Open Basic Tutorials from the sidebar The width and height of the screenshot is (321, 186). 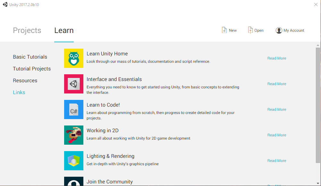pyautogui.click(x=30, y=57)
